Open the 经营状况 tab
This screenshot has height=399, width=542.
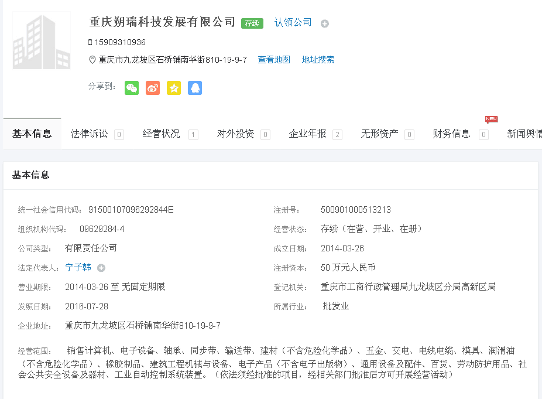point(162,134)
